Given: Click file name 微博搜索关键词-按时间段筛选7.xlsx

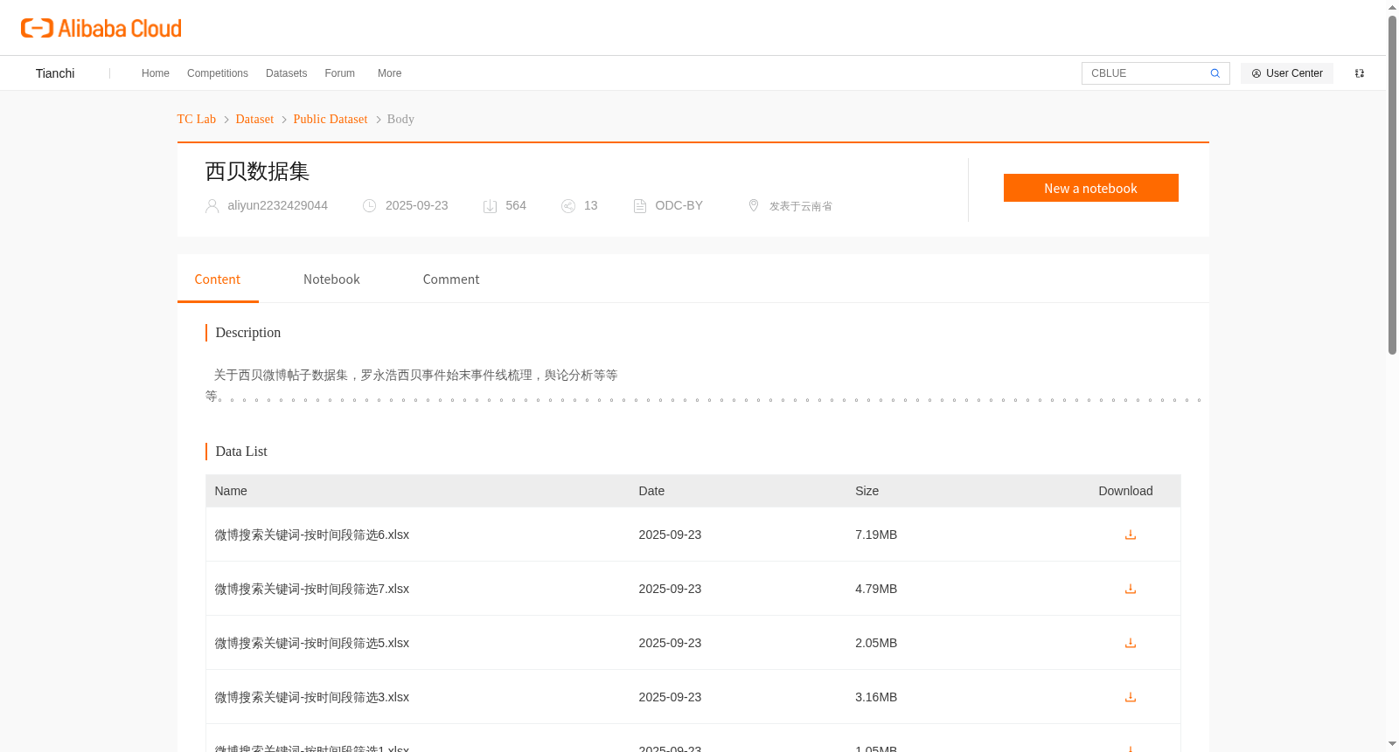Looking at the screenshot, I should tap(312, 589).
